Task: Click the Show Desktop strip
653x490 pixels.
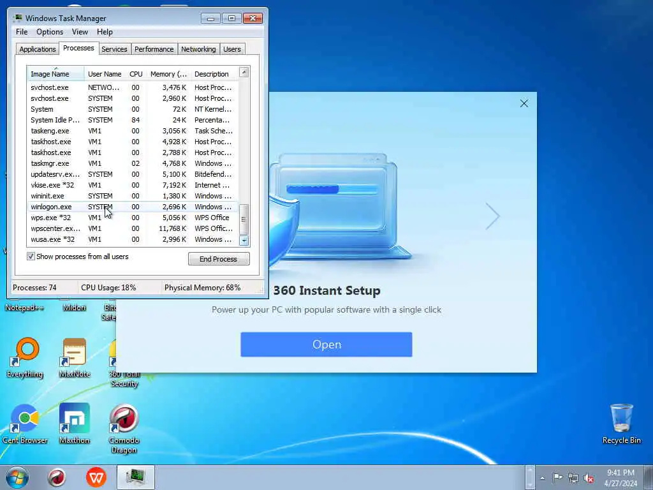Action: click(650, 477)
